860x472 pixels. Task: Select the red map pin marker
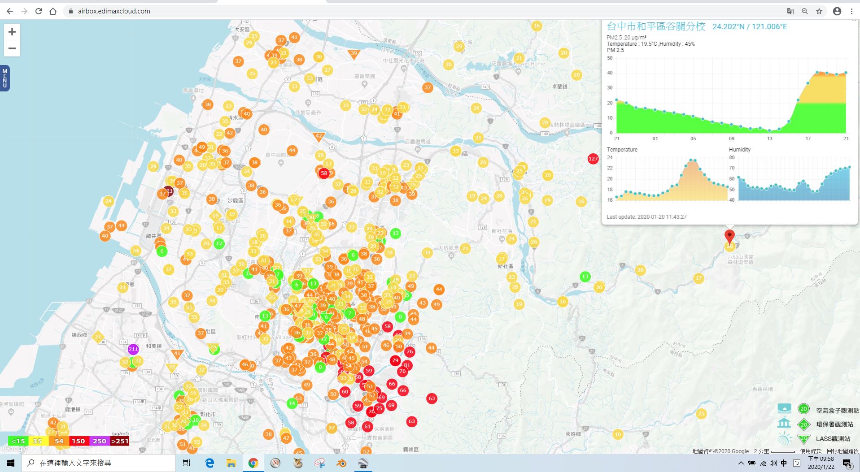coord(730,236)
